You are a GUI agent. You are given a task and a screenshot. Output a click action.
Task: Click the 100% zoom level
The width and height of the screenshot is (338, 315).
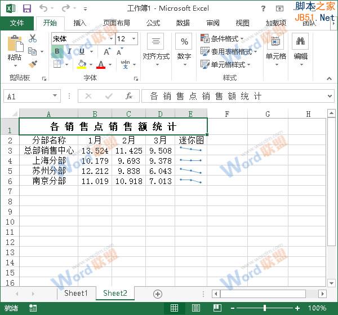pyautogui.click(x=317, y=308)
